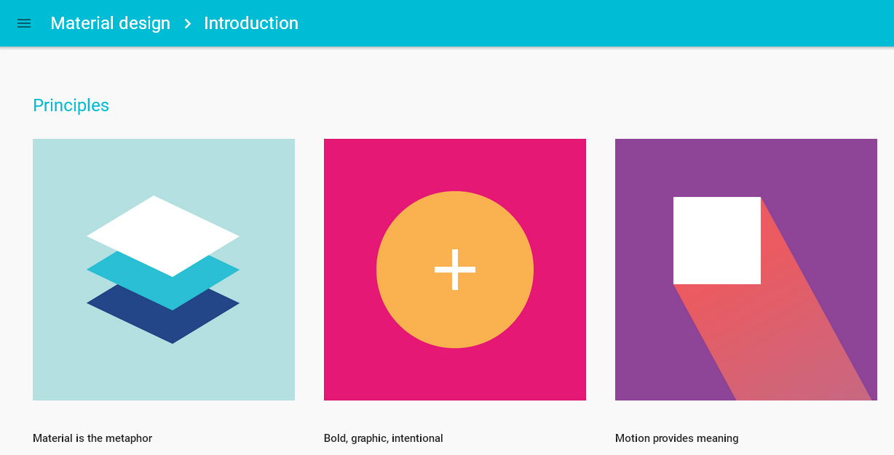Click the Principles section heading

[71, 105]
